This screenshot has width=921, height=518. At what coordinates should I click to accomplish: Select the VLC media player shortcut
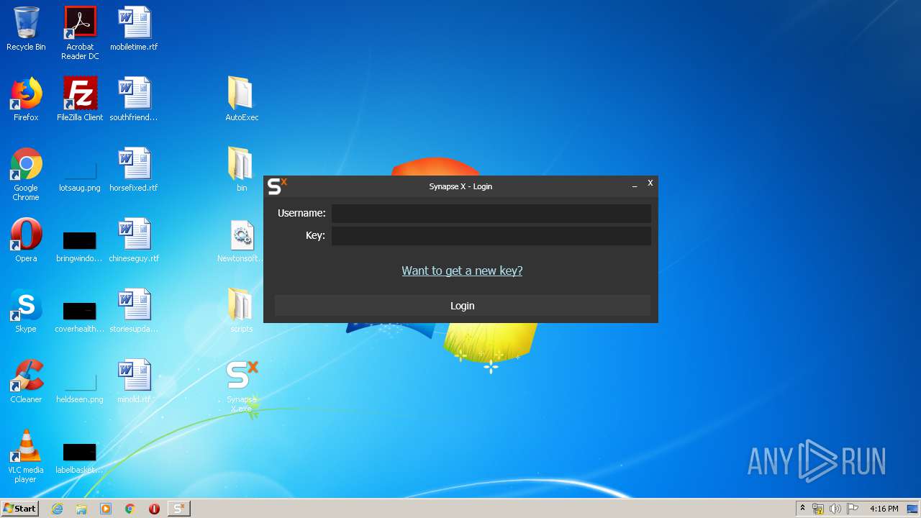pyautogui.click(x=26, y=456)
